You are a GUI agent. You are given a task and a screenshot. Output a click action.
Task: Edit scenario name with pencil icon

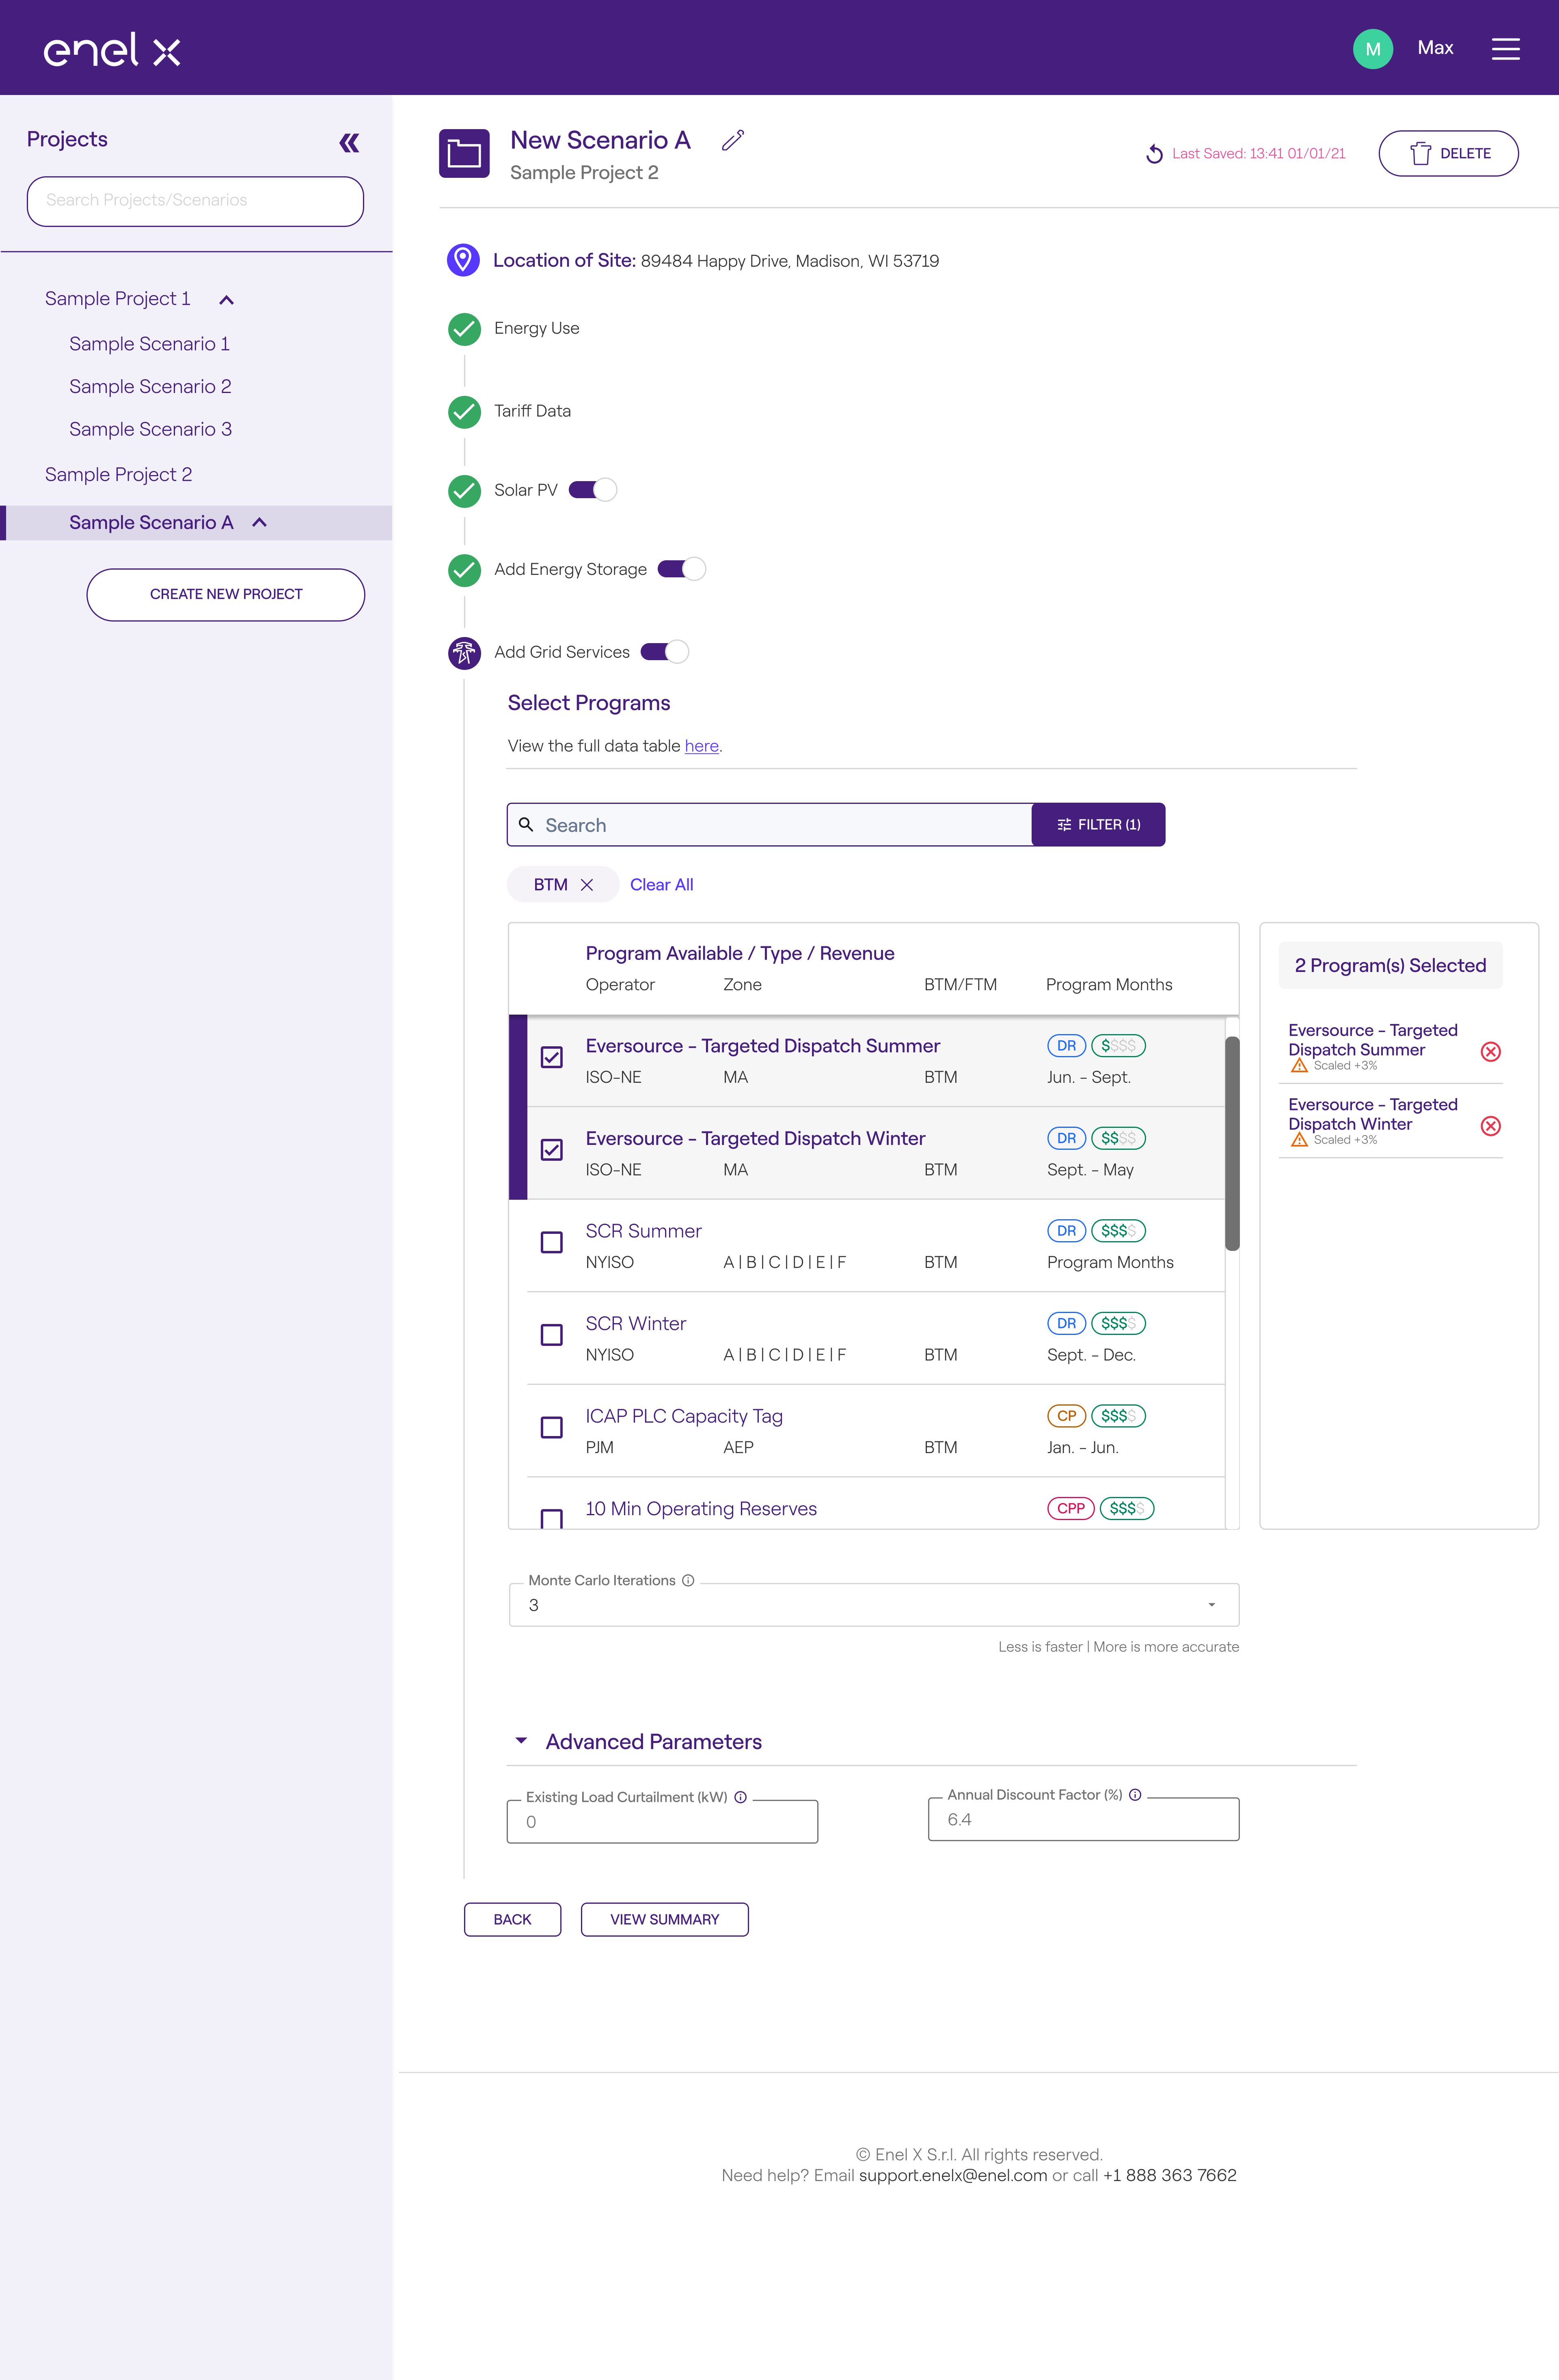click(733, 140)
